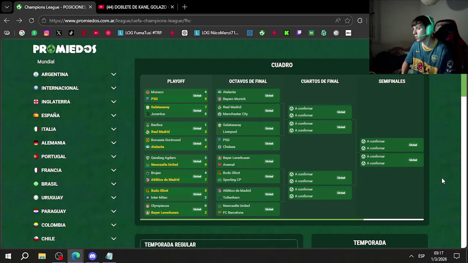The image size is (468, 263).
Task: Open the taskbar clock and calendar
Action: [439, 256]
